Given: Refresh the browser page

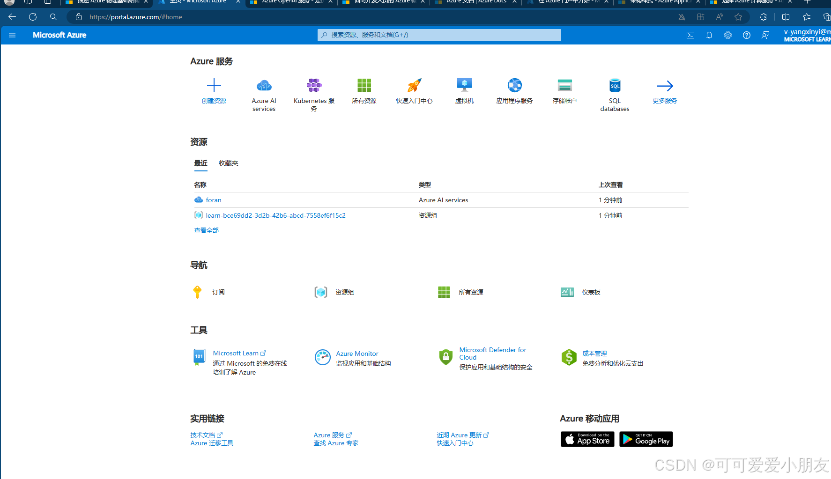Looking at the screenshot, I should tap(33, 17).
